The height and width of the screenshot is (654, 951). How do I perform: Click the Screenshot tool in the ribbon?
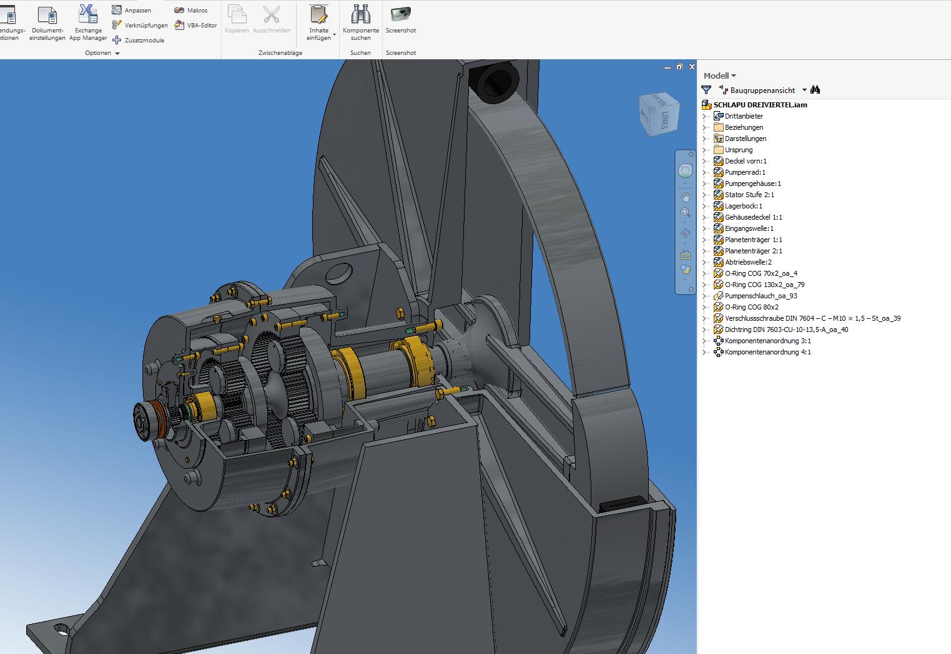tap(400, 22)
